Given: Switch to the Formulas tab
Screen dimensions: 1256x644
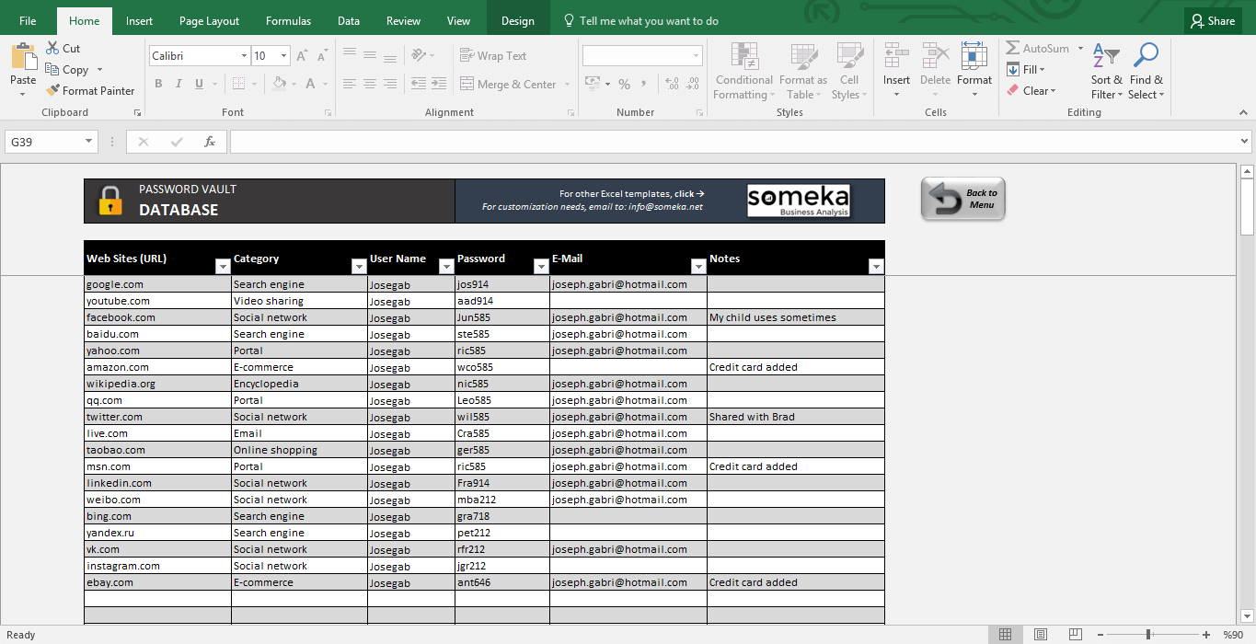Looking at the screenshot, I should (288, 20).
